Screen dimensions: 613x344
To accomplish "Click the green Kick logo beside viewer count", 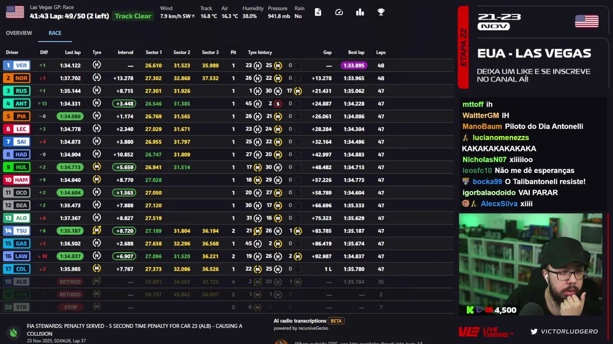I will click(x=470, y=310).
